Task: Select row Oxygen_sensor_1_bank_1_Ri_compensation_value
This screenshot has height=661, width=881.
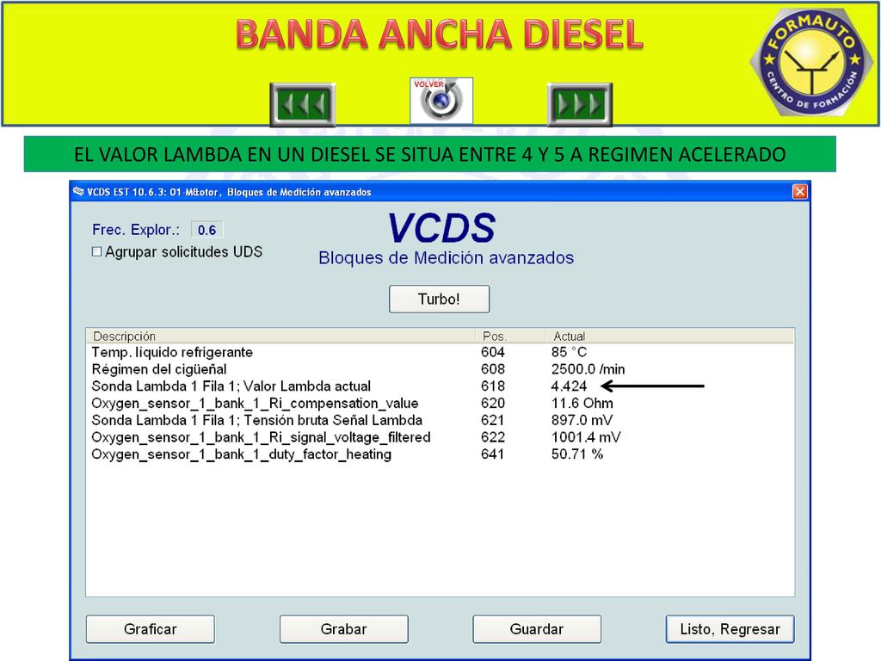Action: click(440, 403)
